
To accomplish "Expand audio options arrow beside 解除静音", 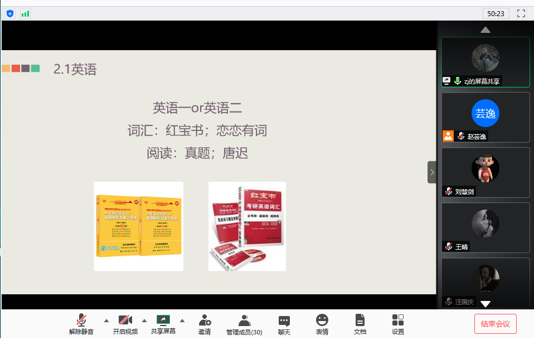I will (x=106, y=320).
